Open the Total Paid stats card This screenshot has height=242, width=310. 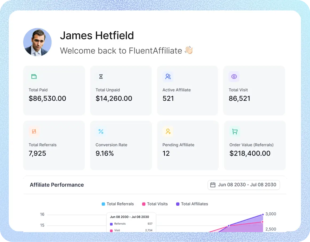click(54, 90)
